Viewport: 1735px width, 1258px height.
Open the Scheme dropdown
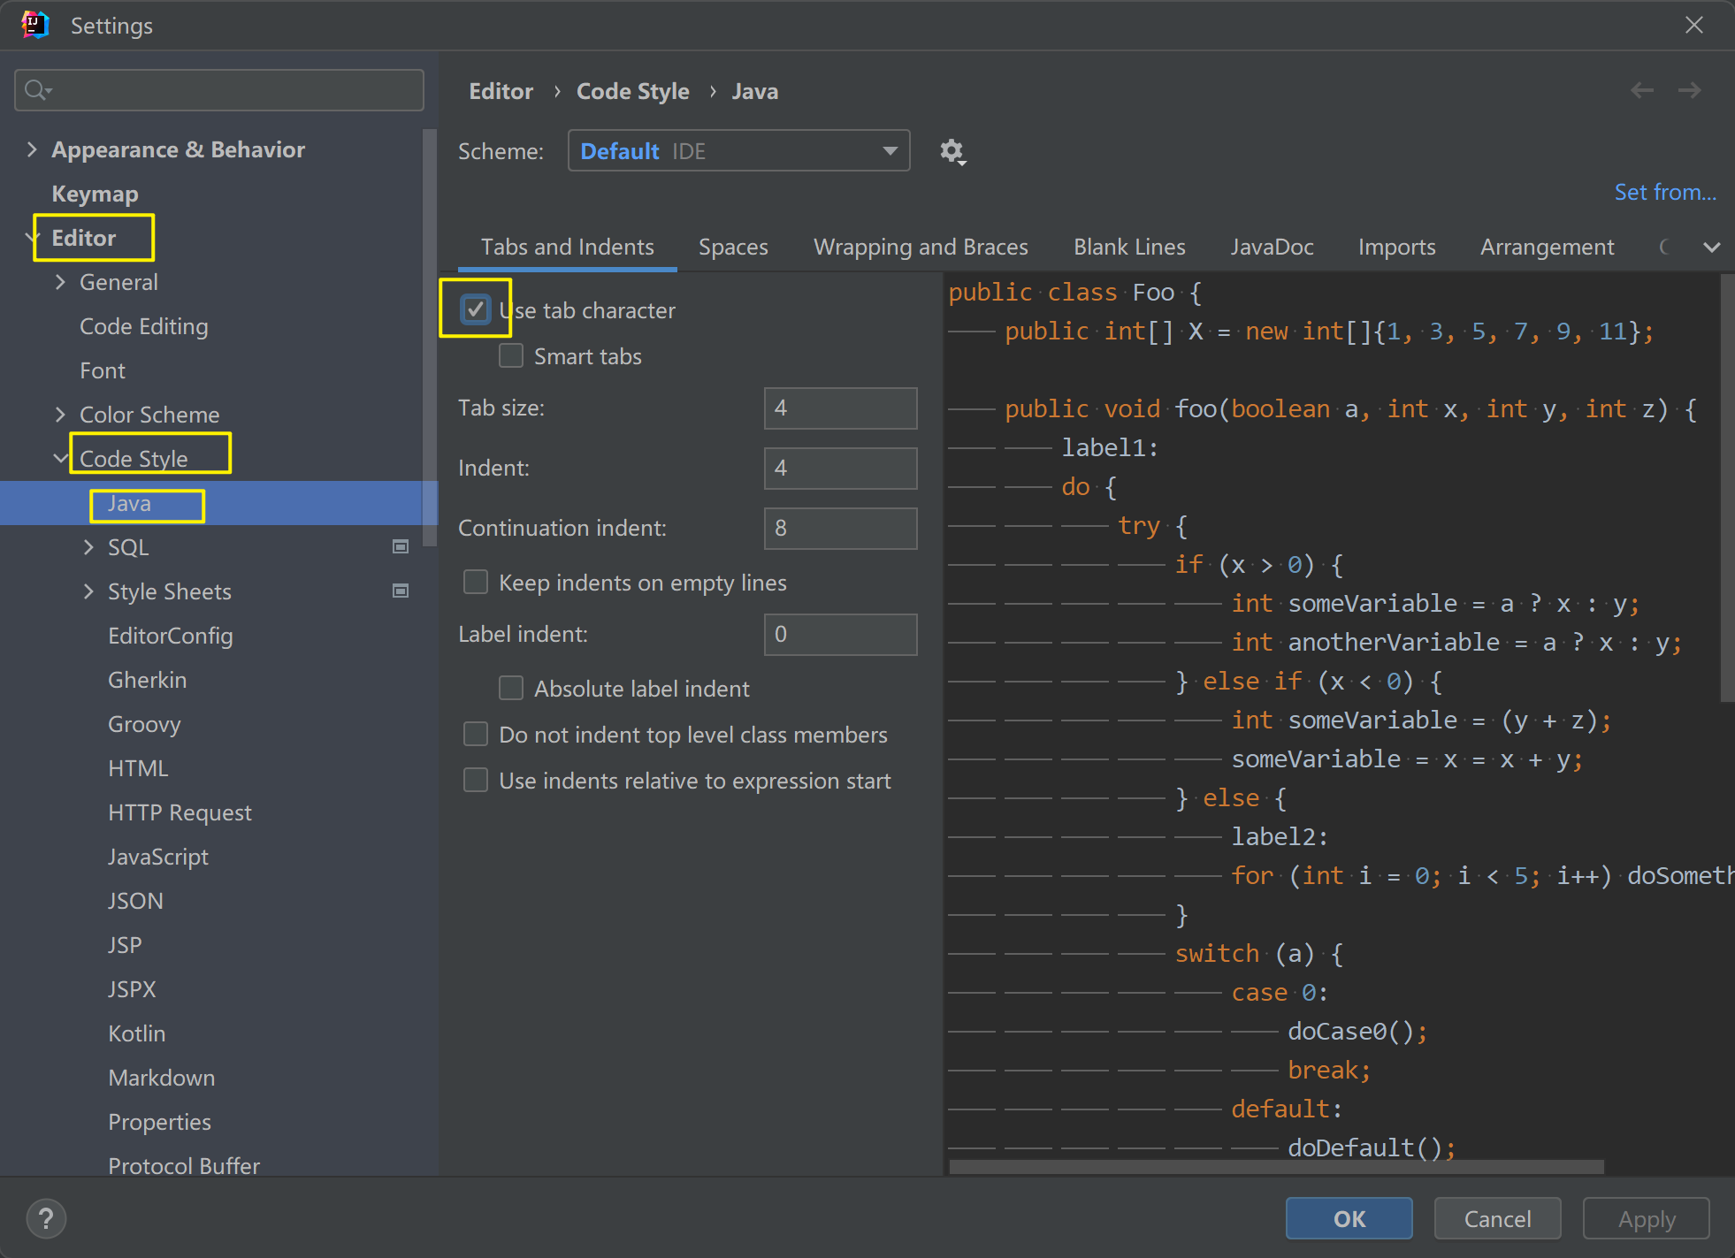tap(738, 151)
